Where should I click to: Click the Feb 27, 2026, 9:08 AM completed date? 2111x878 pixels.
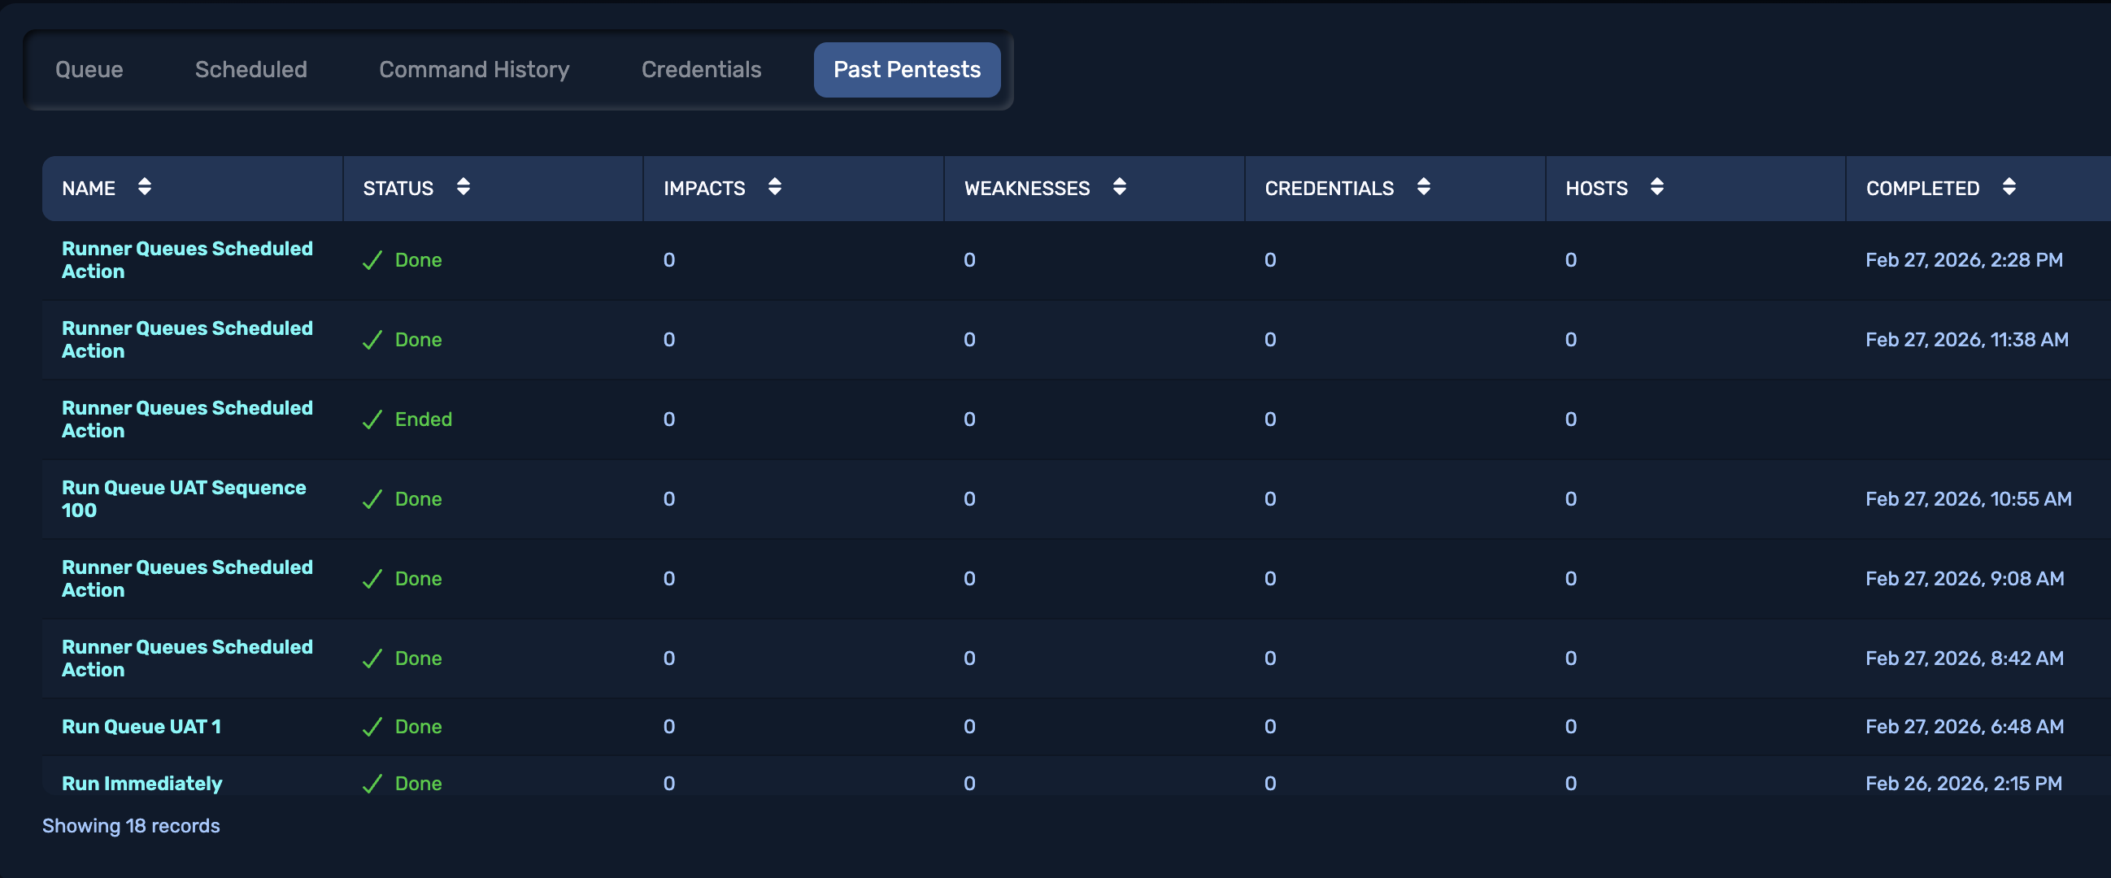[1965, 578]
